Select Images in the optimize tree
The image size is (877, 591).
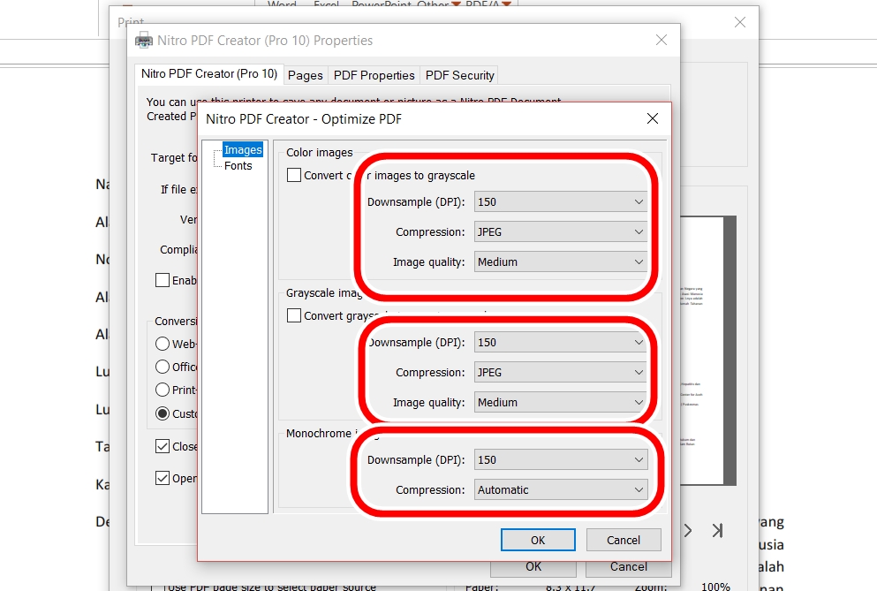click(x=243, y=150)
